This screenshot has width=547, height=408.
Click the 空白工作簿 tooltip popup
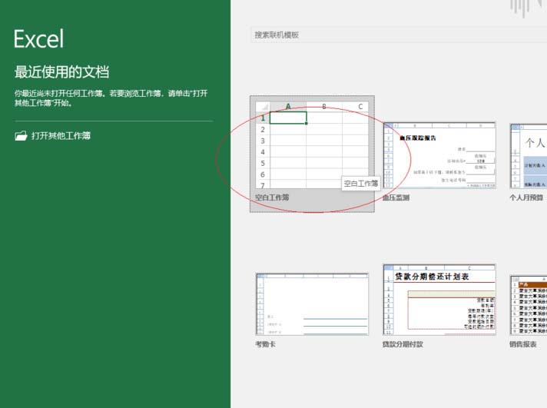[361, 184]
